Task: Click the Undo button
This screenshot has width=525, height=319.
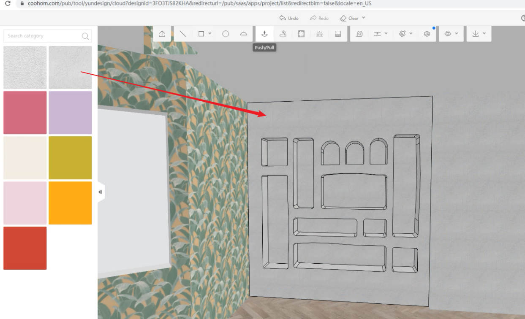Action: 289,18
